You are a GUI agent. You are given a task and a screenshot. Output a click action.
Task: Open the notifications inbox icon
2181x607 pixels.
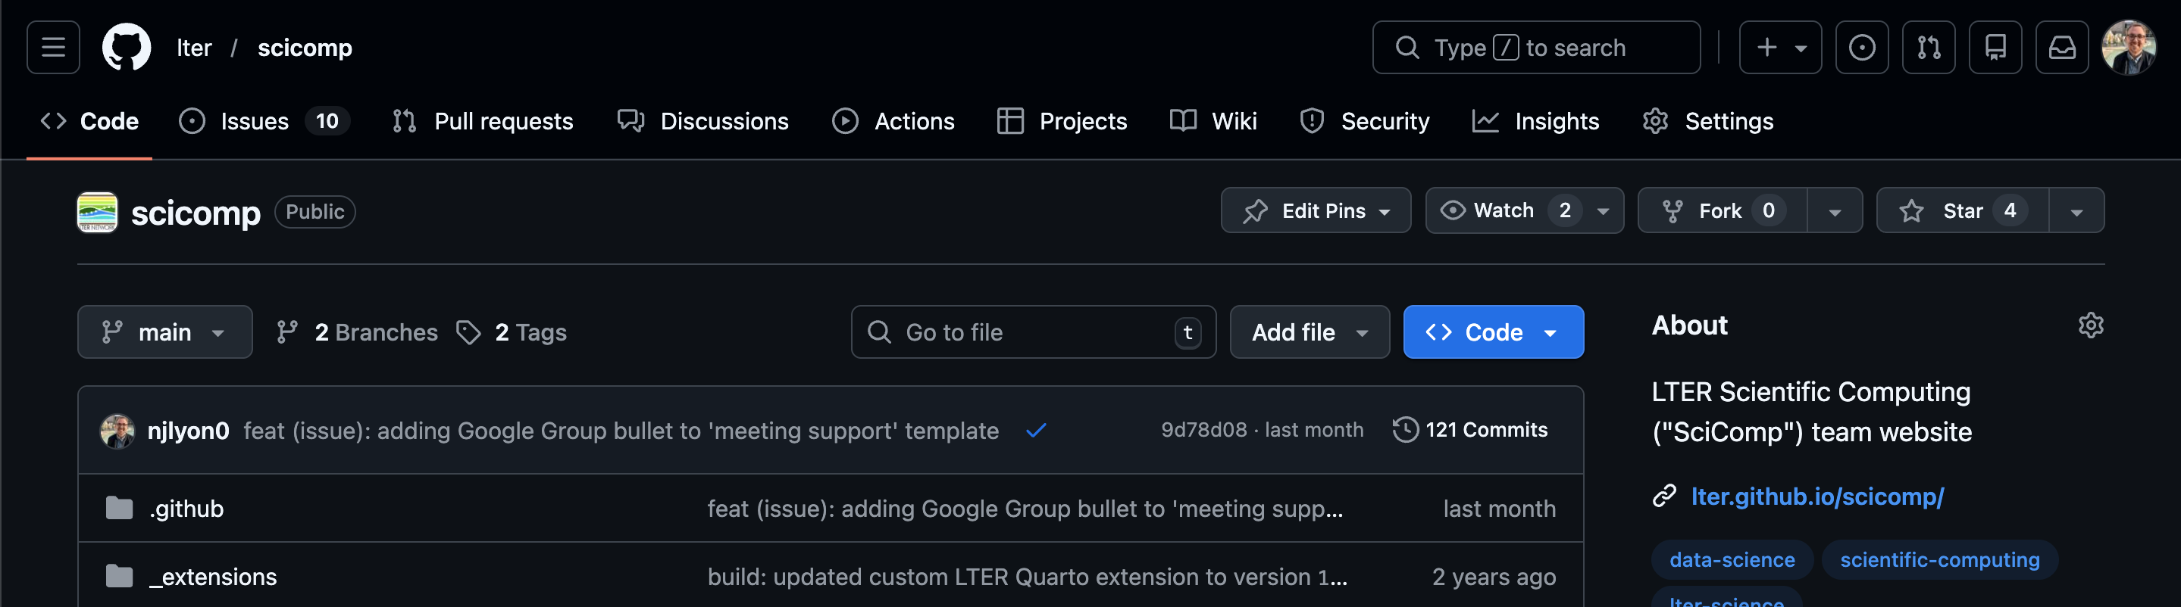[2061, 48]
